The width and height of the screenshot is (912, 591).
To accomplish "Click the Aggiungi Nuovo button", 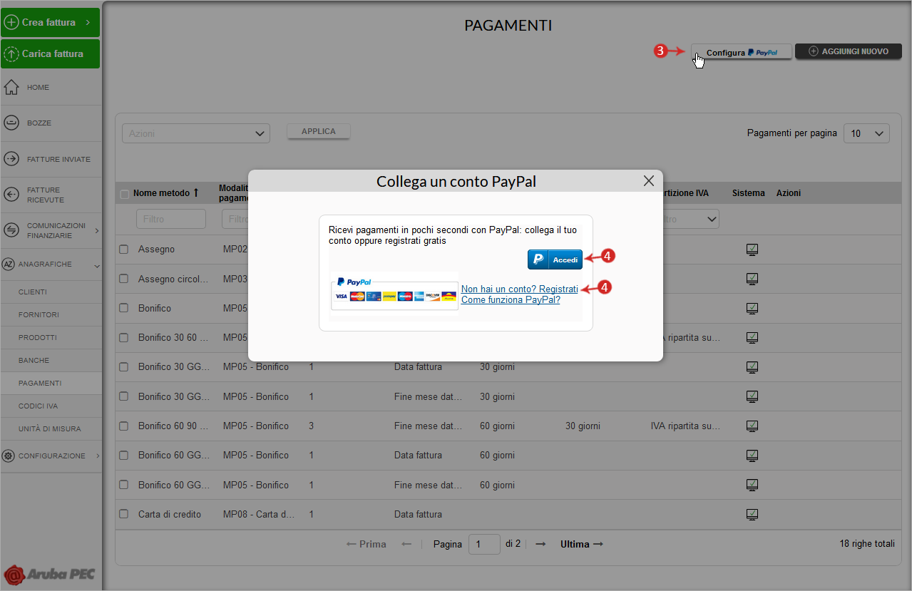I will 849,52.
